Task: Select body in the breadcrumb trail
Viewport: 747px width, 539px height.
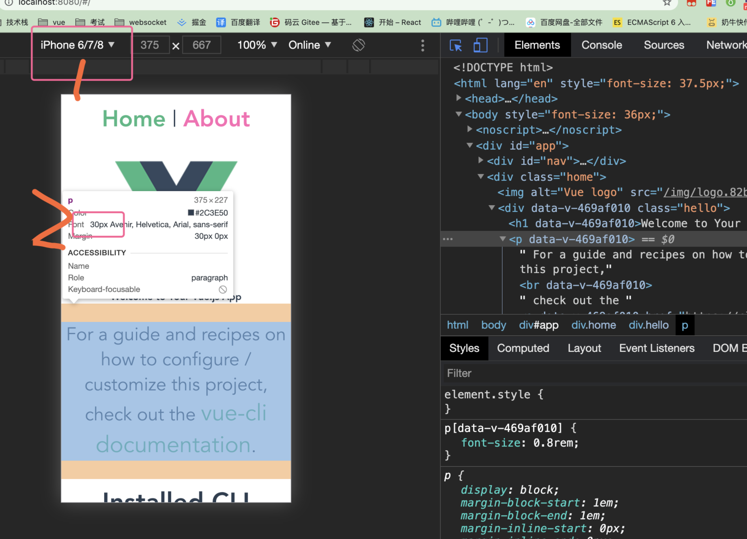Action: point(493,325)
